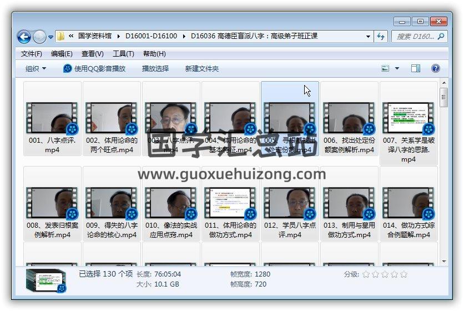Click the stacked thumbnails in details pane
464x311 pixels.
[x=46, y=281]
